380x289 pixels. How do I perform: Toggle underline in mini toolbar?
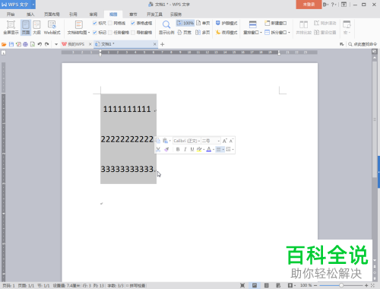192,149
